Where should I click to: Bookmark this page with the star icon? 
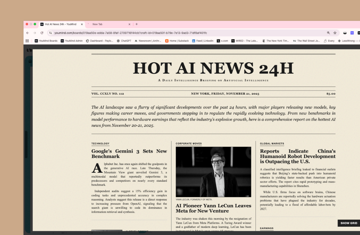pos(335,33)
